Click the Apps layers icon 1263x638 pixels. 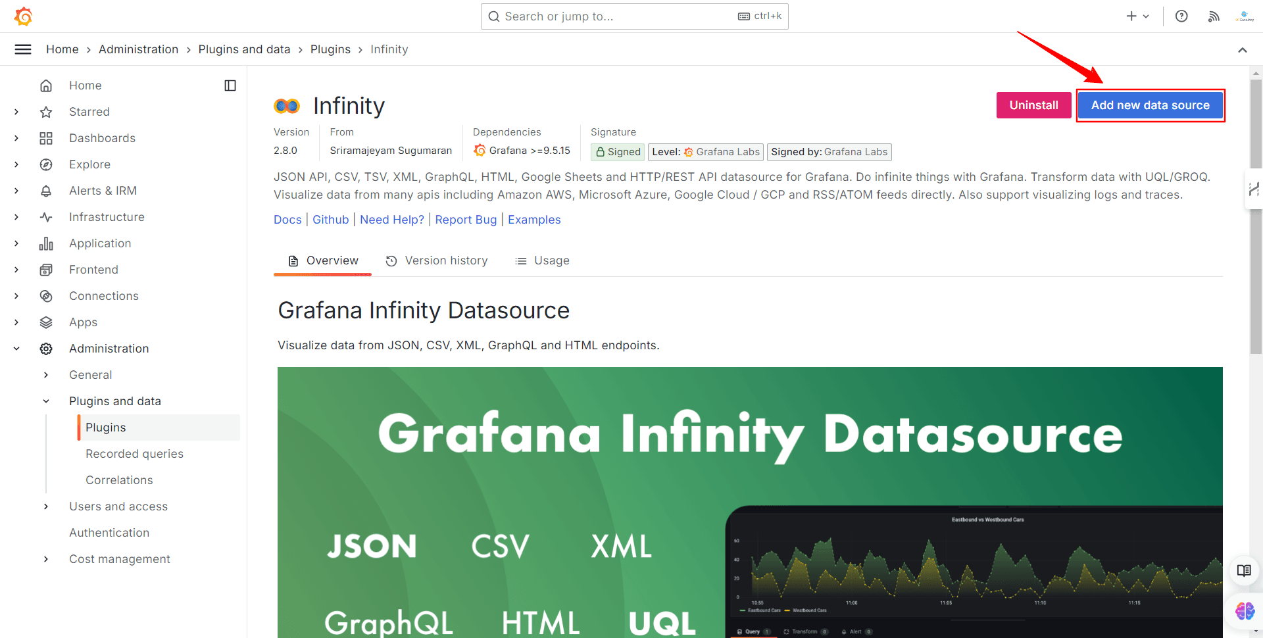click(x=46, y=322)
